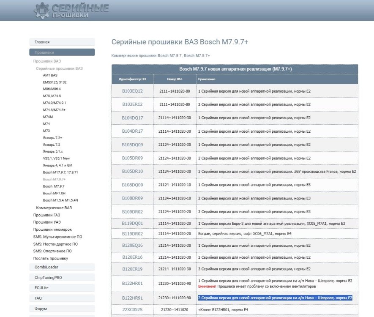The width and height of the screenshot is (374, 317).
Task: Open the Bosch MP7.0H sidebar link
Action: coord(54,193)
